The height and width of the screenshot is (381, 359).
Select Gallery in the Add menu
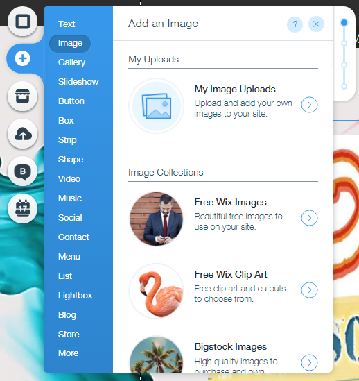(71, 62)
